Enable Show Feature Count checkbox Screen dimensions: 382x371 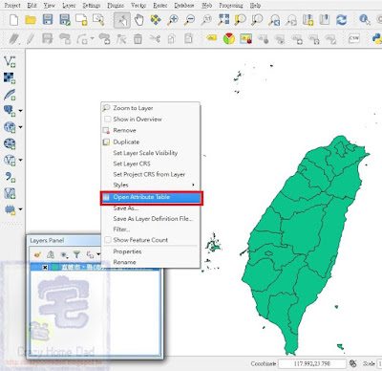pos(108,240)
